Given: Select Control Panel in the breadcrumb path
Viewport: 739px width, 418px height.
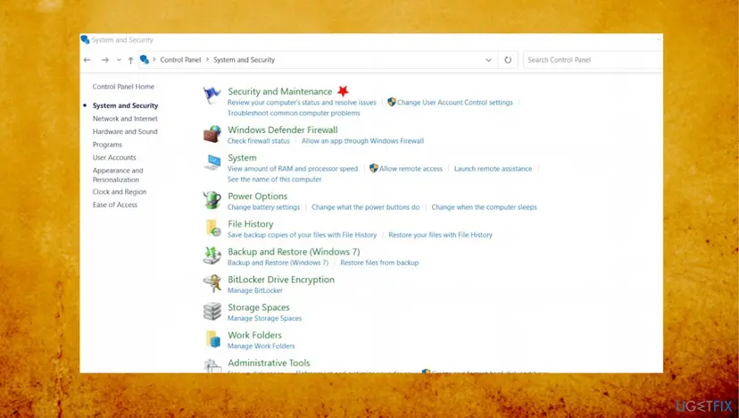Looking at the screenshot, I should 180,60.
